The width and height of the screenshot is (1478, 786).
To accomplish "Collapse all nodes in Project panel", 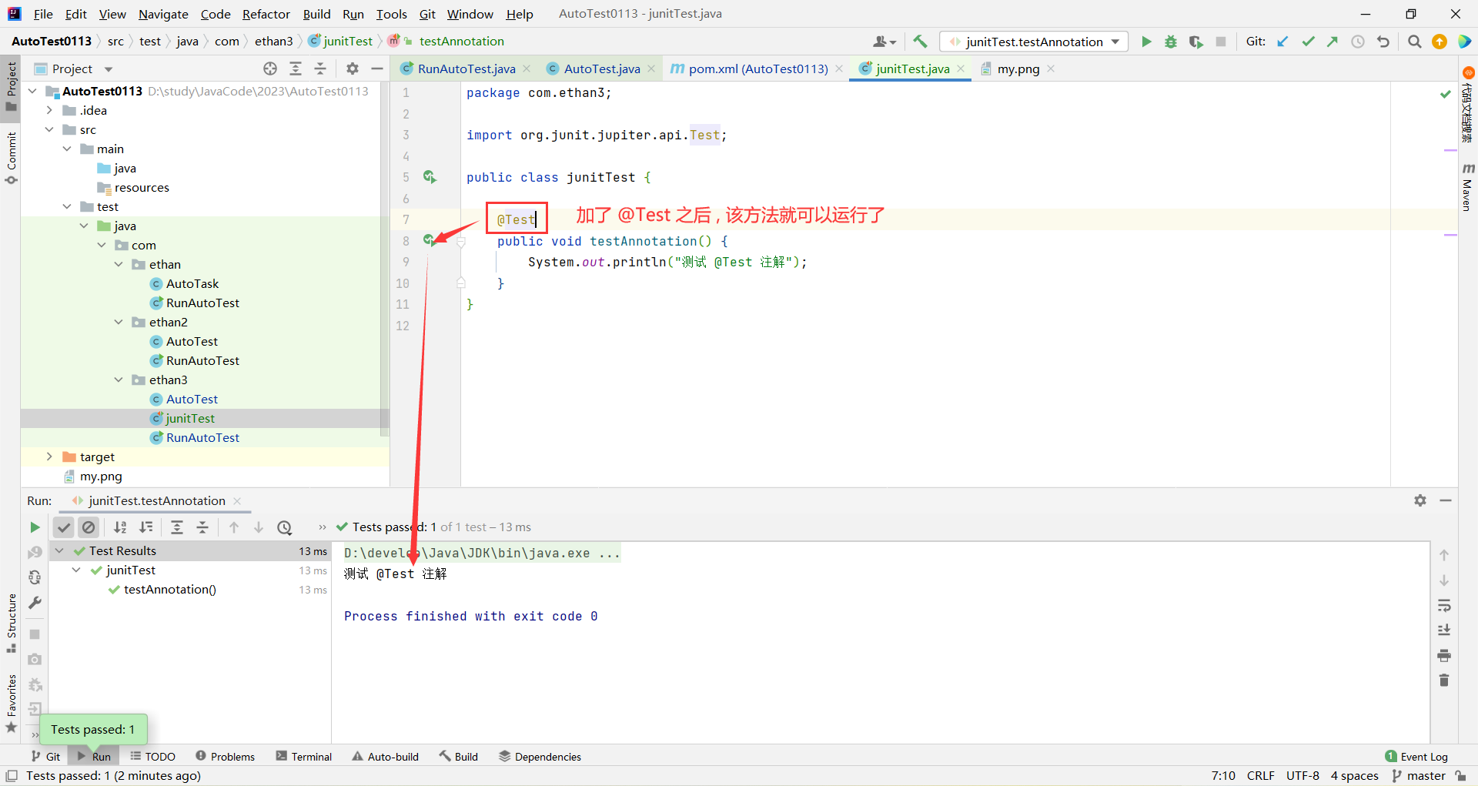I will coord(320,69).
